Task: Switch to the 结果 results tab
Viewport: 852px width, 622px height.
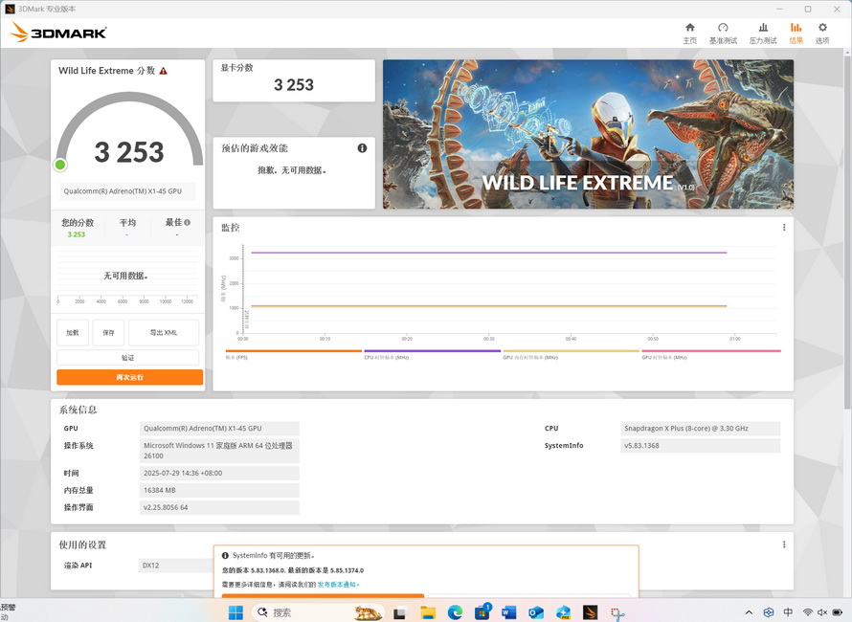Action: [796, 33]
